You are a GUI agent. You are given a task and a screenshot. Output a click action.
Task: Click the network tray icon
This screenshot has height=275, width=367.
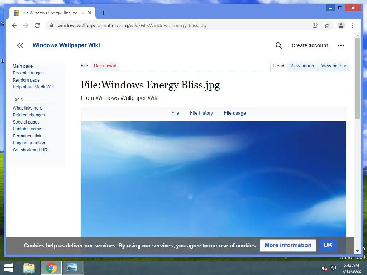(x=333, y=268)
